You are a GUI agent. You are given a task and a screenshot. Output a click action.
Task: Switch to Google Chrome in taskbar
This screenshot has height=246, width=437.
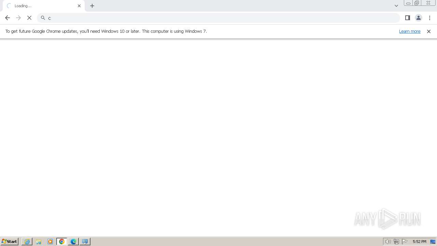tap(62, 242)
